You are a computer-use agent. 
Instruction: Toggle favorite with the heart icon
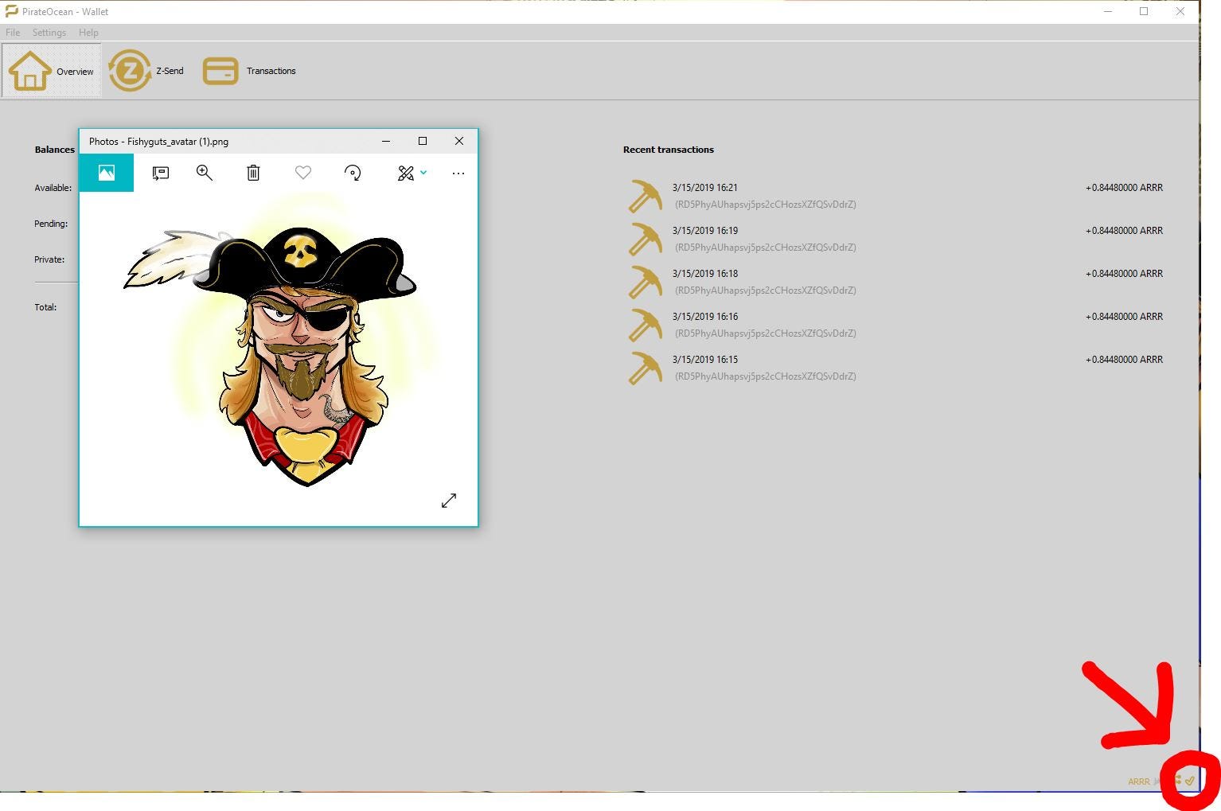pyautogui.click(x=302, y=173)
